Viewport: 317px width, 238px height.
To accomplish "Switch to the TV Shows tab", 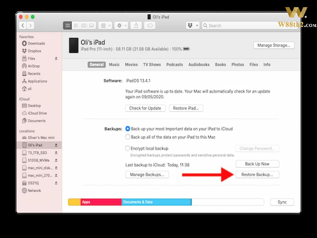I will click(x=152, y=65).
